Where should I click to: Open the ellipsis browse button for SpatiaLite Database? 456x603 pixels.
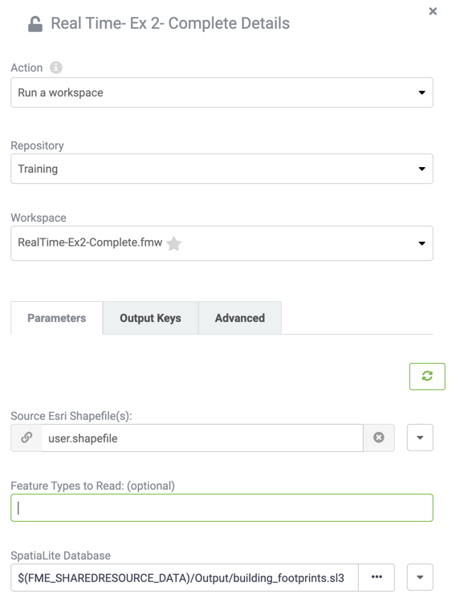tap(377, 577)
